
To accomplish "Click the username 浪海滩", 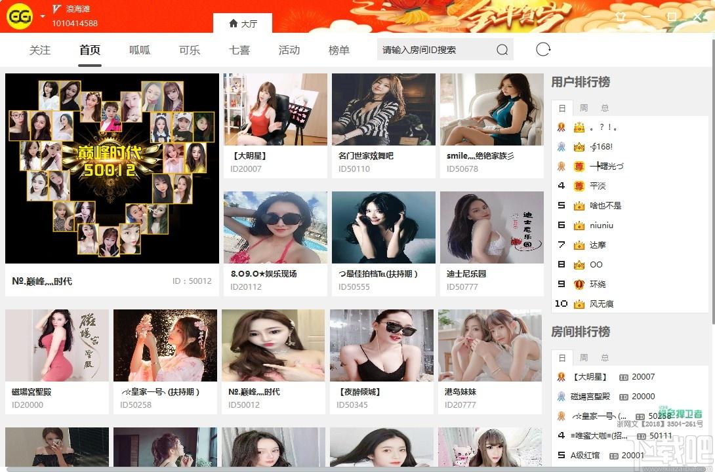I will [78, 9].
